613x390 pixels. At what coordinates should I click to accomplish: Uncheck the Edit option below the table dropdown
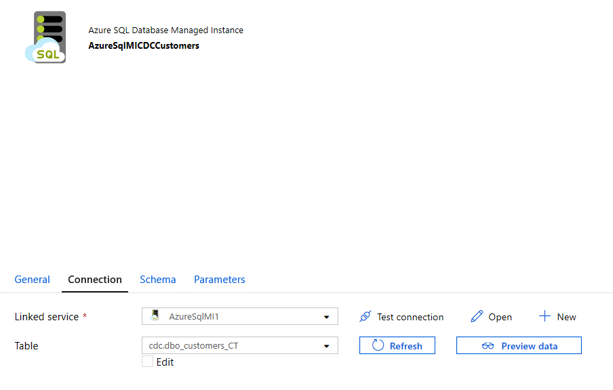147,362
